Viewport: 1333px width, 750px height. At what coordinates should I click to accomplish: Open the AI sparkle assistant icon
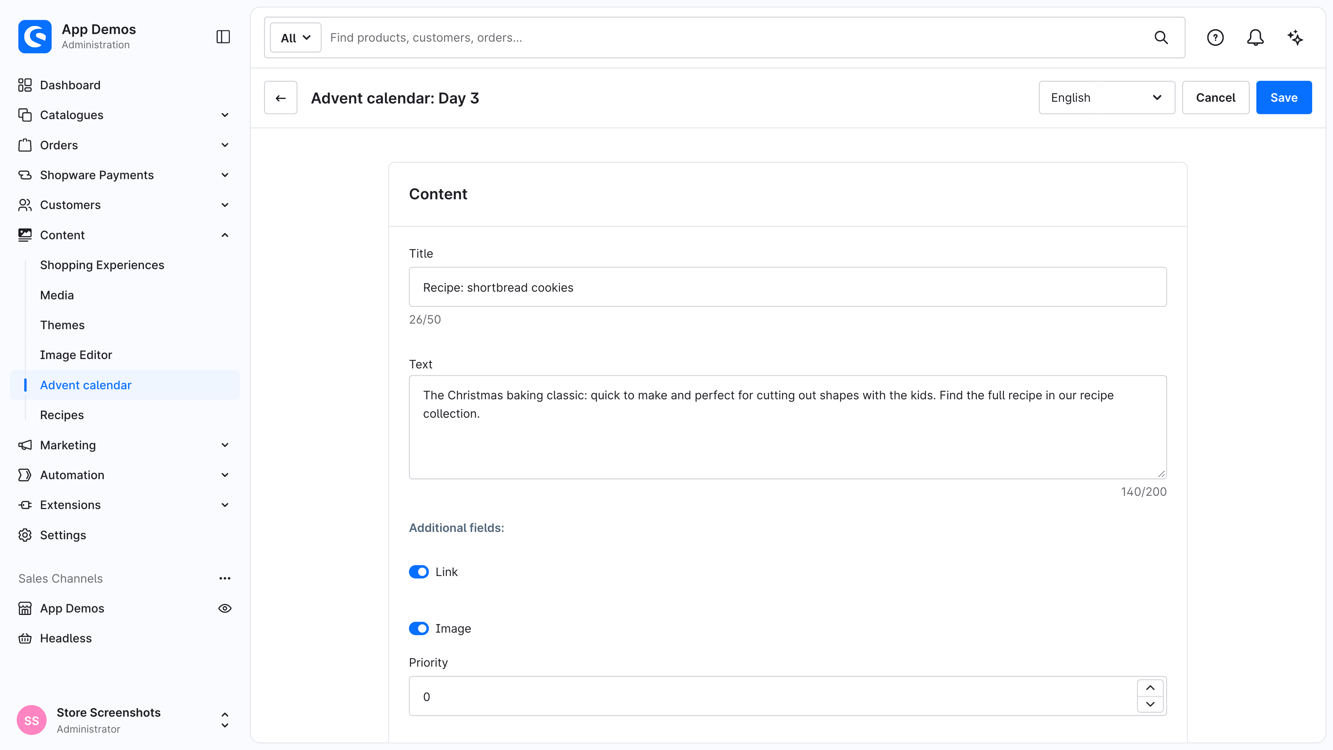coord(1295,37)
